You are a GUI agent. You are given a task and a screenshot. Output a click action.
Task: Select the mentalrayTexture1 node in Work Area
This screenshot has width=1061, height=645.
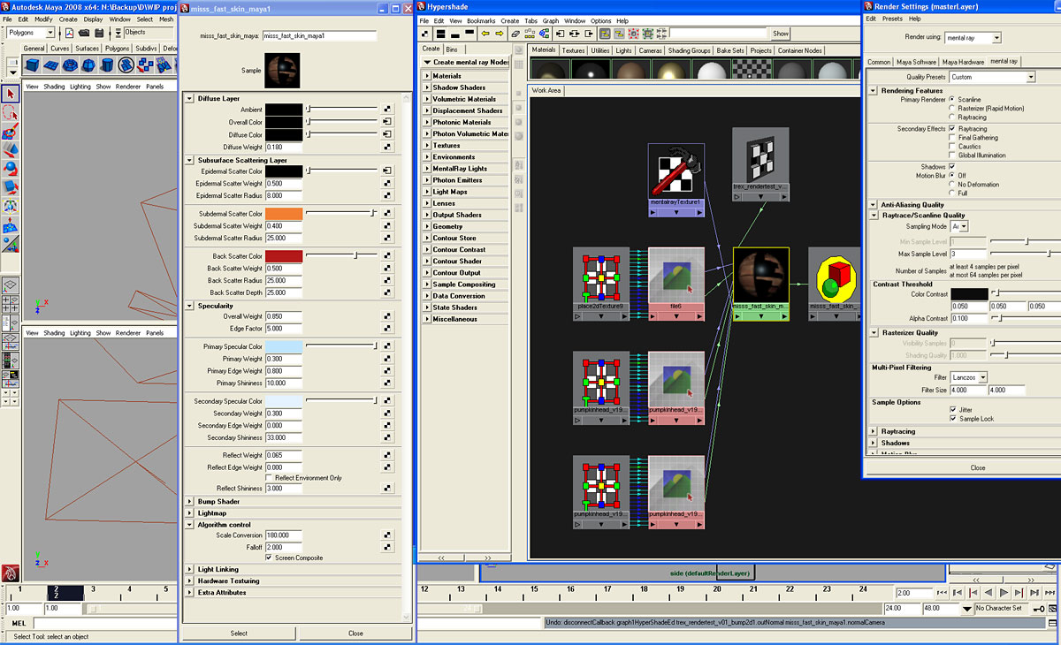click(676, 171)
